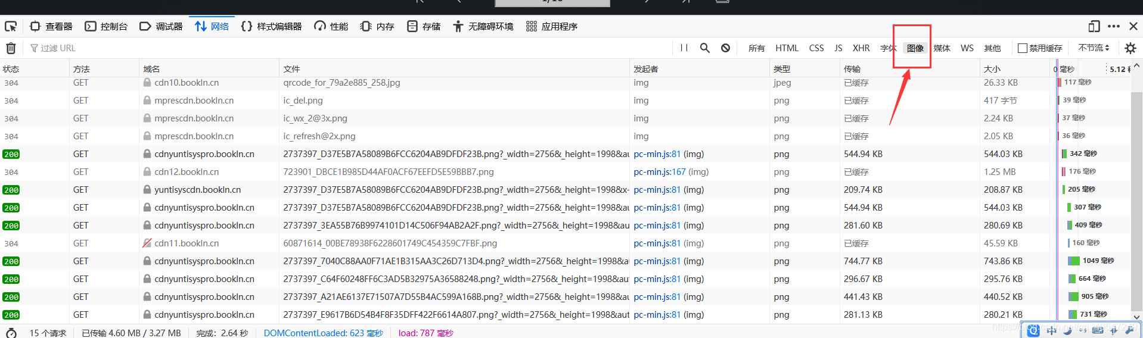Open pc-min.js:167 initiator link
This screenshot has height=338, width=1143.
pos(660,172)
